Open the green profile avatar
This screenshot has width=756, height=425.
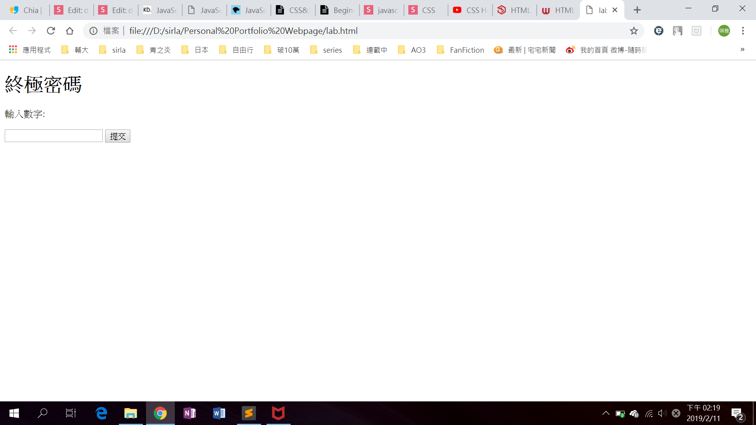[x=724, y=31]
